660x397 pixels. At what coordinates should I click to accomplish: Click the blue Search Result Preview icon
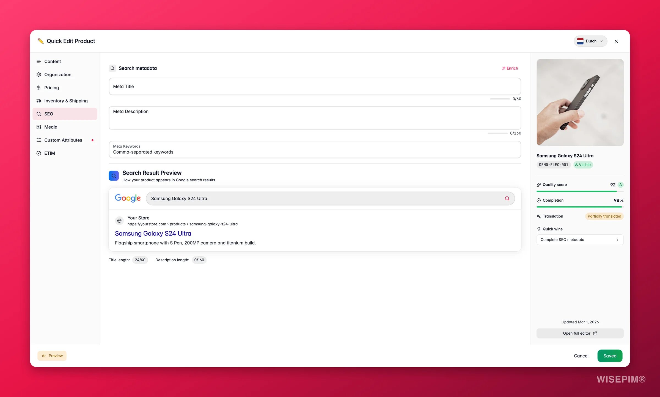click(x=114, y=176)
